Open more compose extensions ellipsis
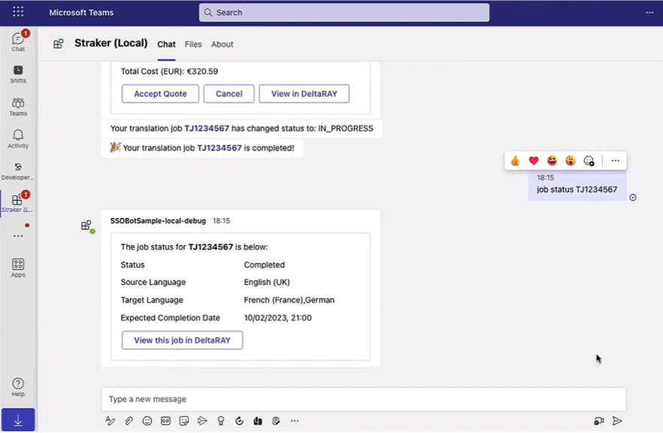Viewport: 663px width, 433px height. (x=295, y=421)
